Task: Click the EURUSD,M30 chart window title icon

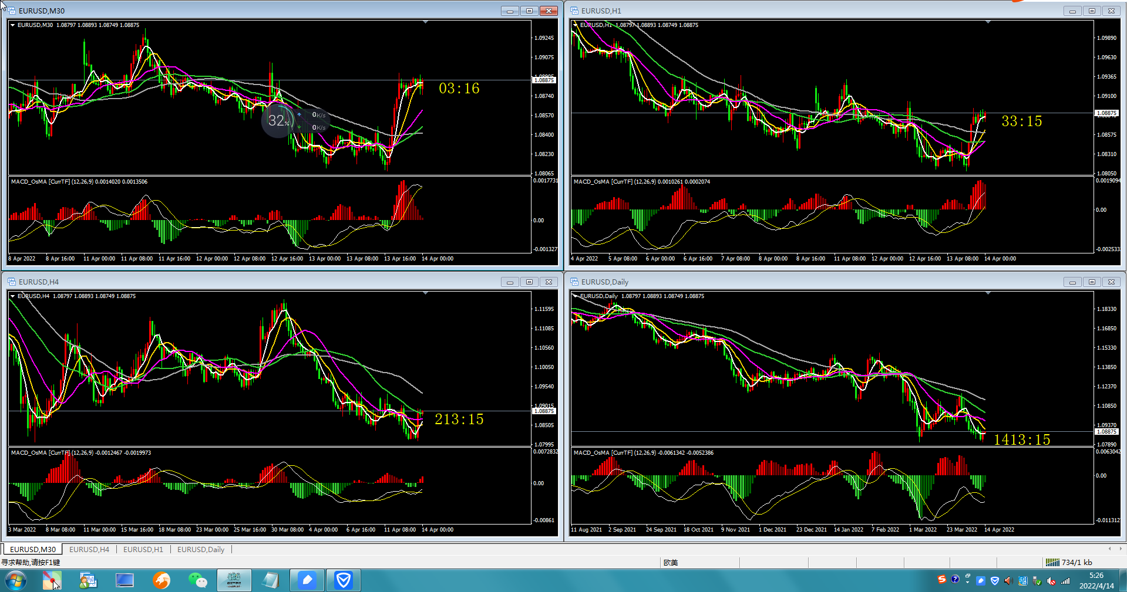Action: click(x=12, y=11)
